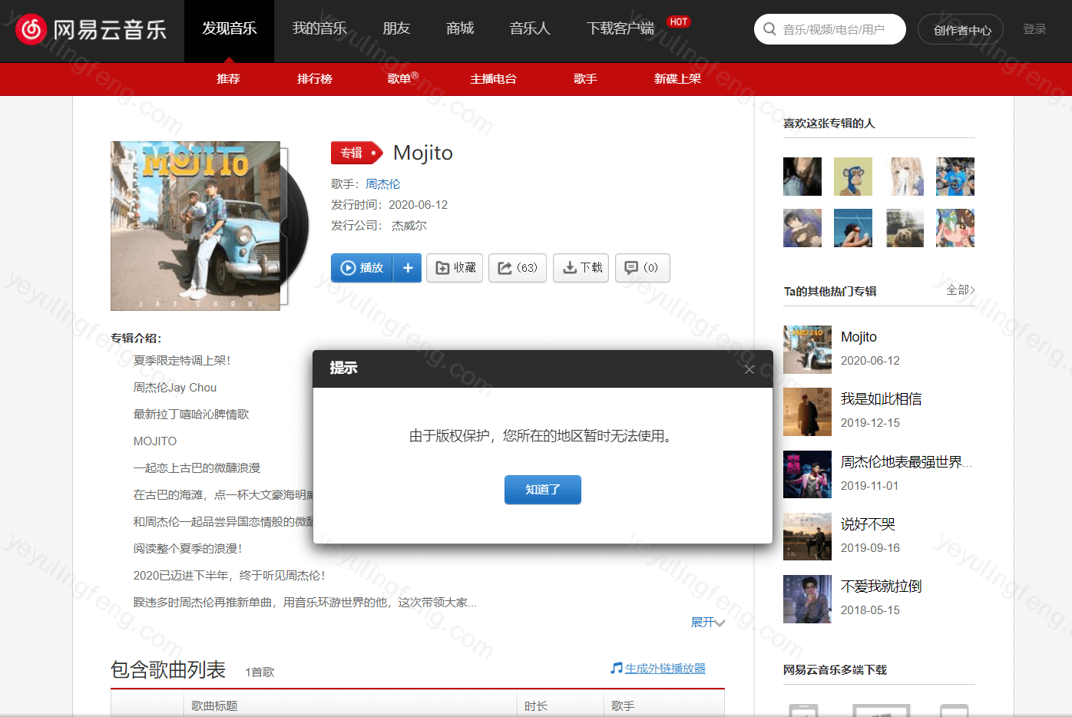Click the share button showing (63)
The image size is (1072, 717).
518,268
